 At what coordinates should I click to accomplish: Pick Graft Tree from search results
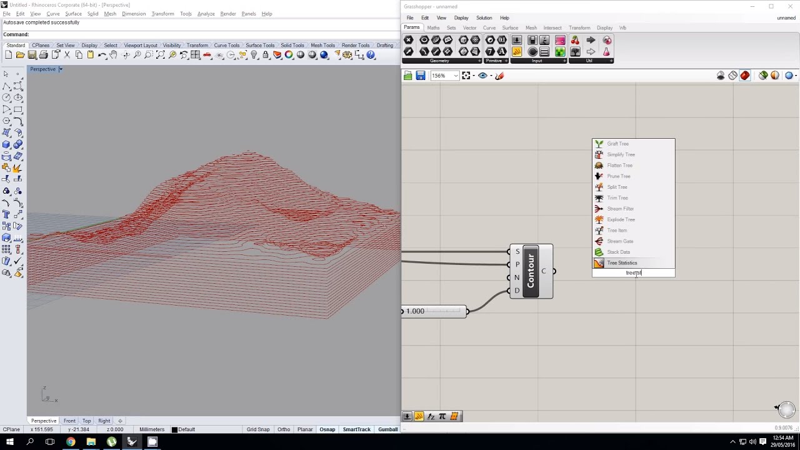coord(634,144)
